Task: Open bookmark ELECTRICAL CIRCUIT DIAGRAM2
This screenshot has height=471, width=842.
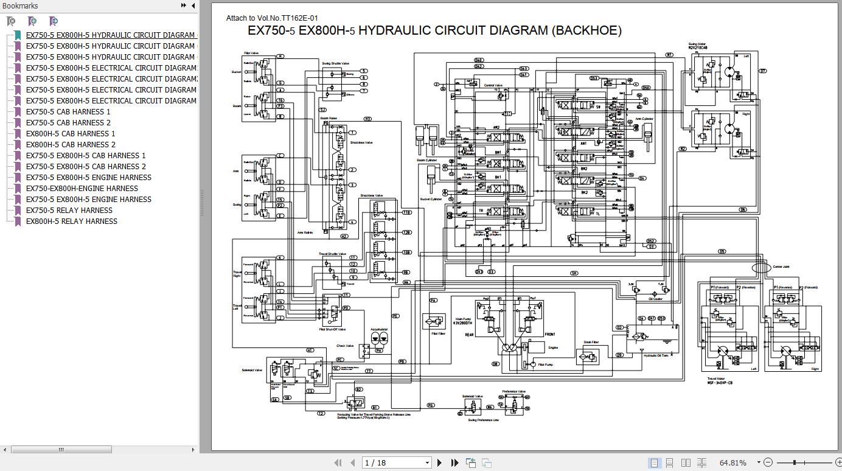Action: (112, 79)
